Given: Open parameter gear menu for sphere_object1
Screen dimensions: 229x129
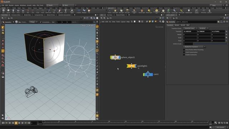Looking at the screenshot, I should [218, 22].
